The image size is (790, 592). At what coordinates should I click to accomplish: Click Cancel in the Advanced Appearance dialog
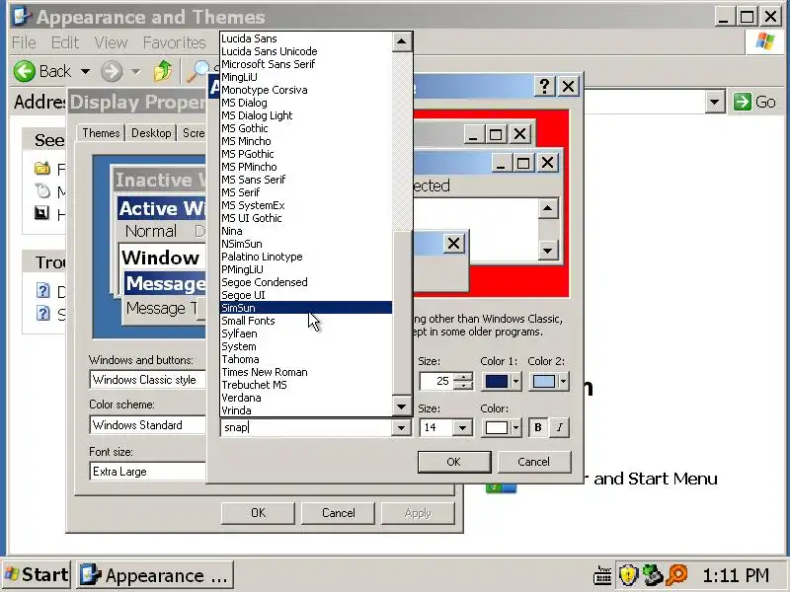(534, 462)
